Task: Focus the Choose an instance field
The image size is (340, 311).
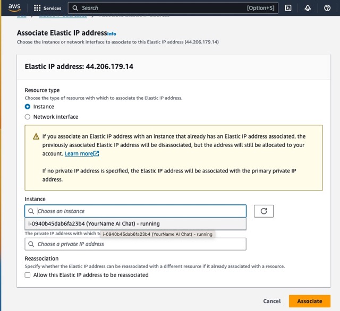Action: pos(135,211)
